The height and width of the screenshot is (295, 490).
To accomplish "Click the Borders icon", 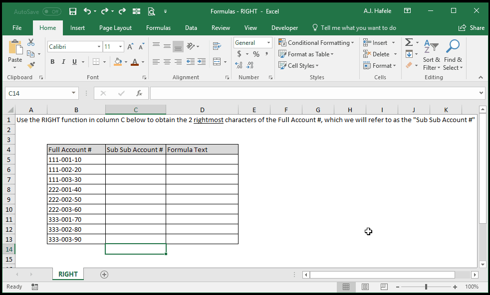I will coord(96,61).
